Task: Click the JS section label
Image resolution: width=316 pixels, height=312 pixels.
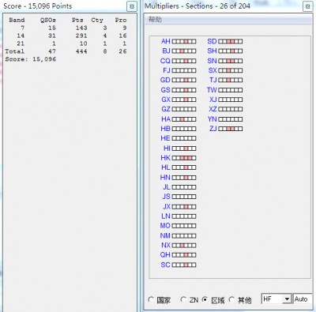Action: tap(167, 197)
